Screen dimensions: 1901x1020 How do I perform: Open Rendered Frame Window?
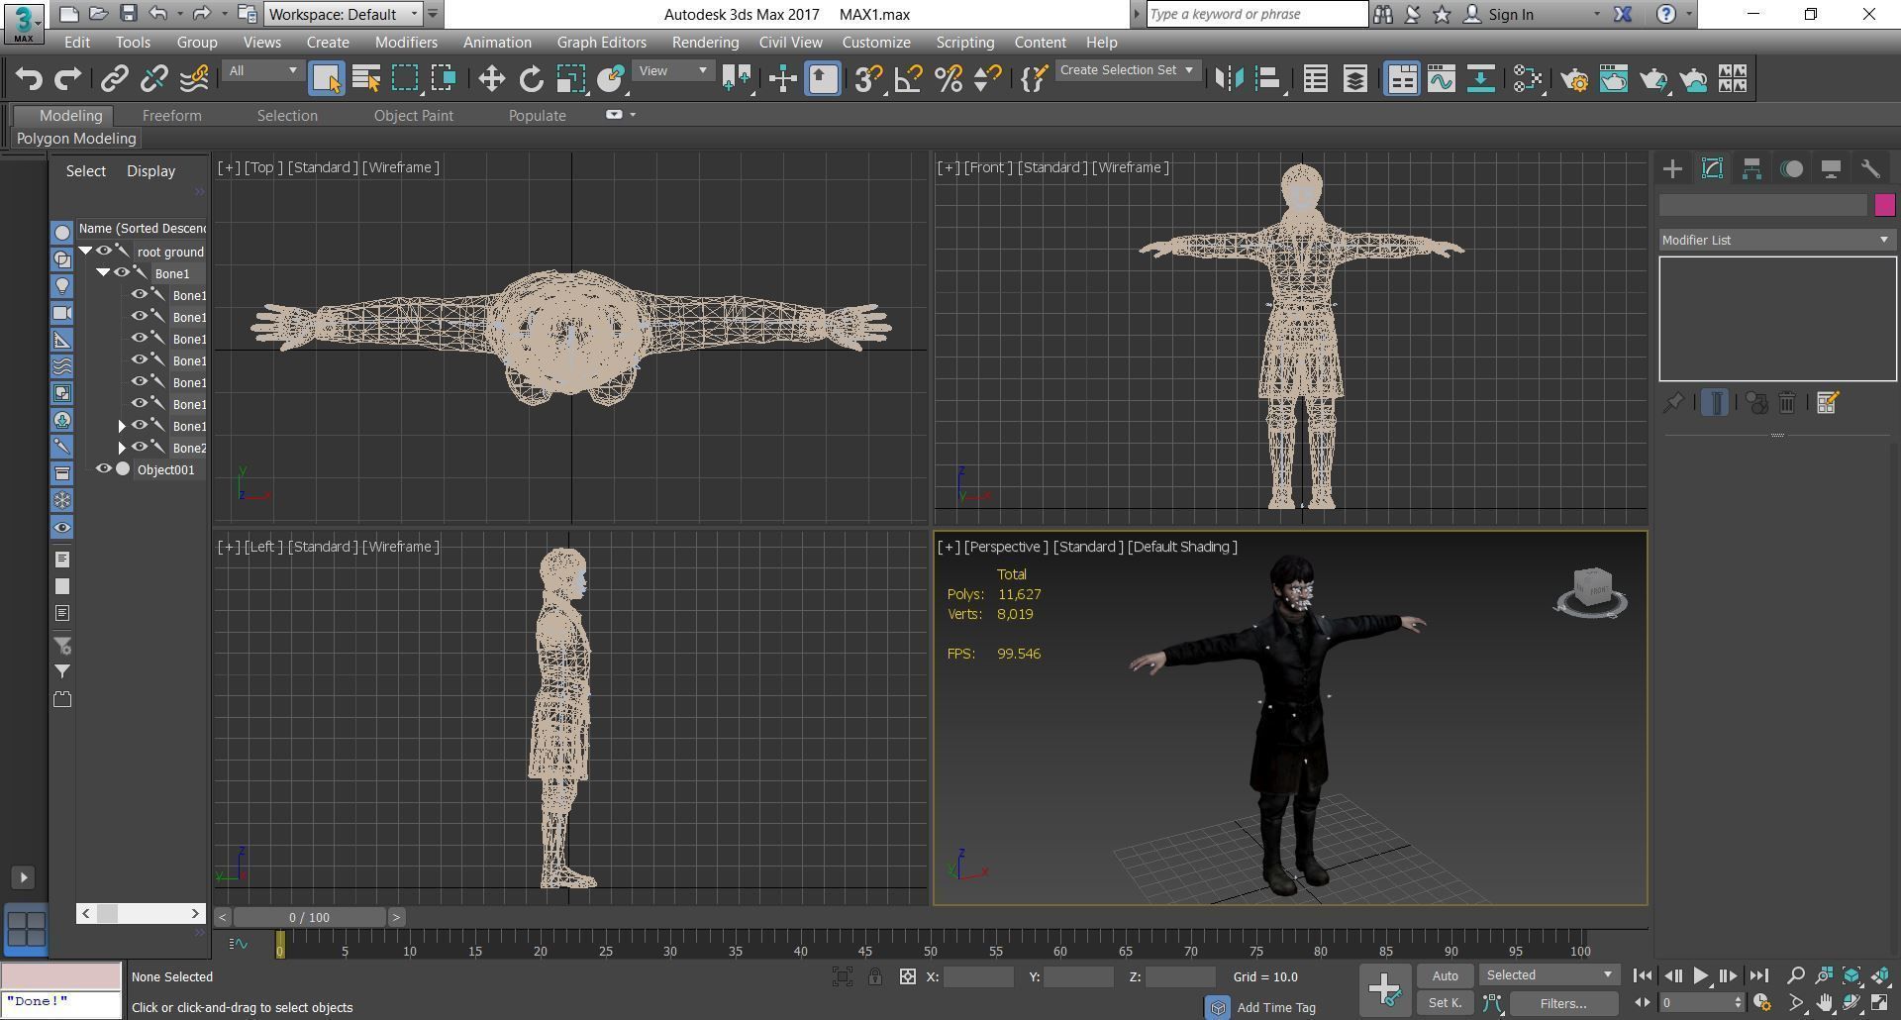pos(1614,79)
